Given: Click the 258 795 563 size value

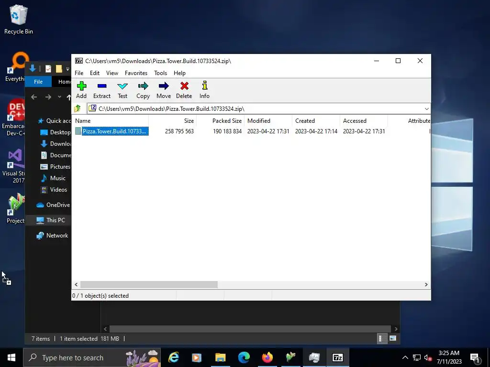Looking at the screenshot, I should click(179, 131).
